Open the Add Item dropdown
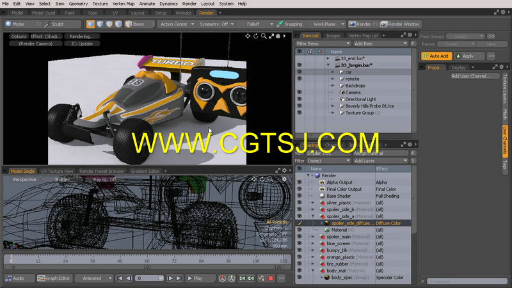Image resolution: width=512 pixels, height=288 pixels. [380, 44]
